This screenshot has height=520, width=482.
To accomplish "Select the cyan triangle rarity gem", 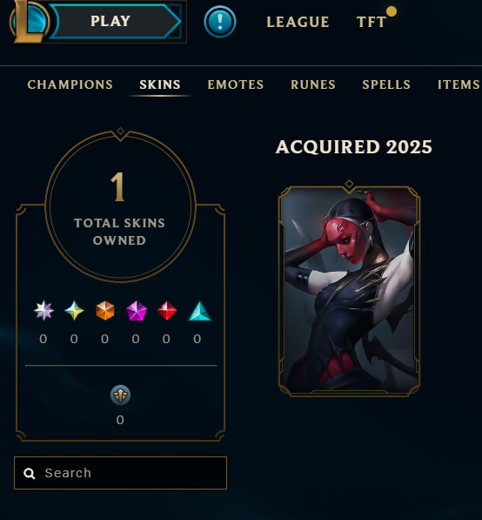I will (x=199, y=311).
